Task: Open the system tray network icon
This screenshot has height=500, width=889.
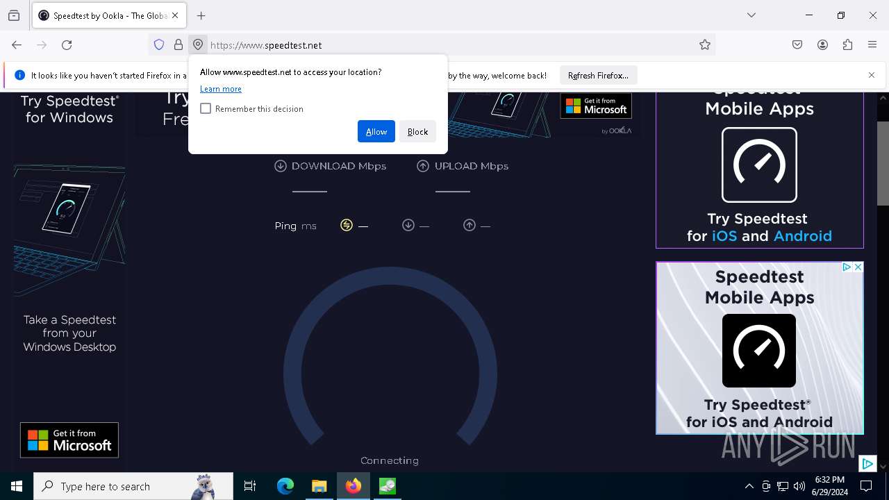Action: click(x=783, y=486)
